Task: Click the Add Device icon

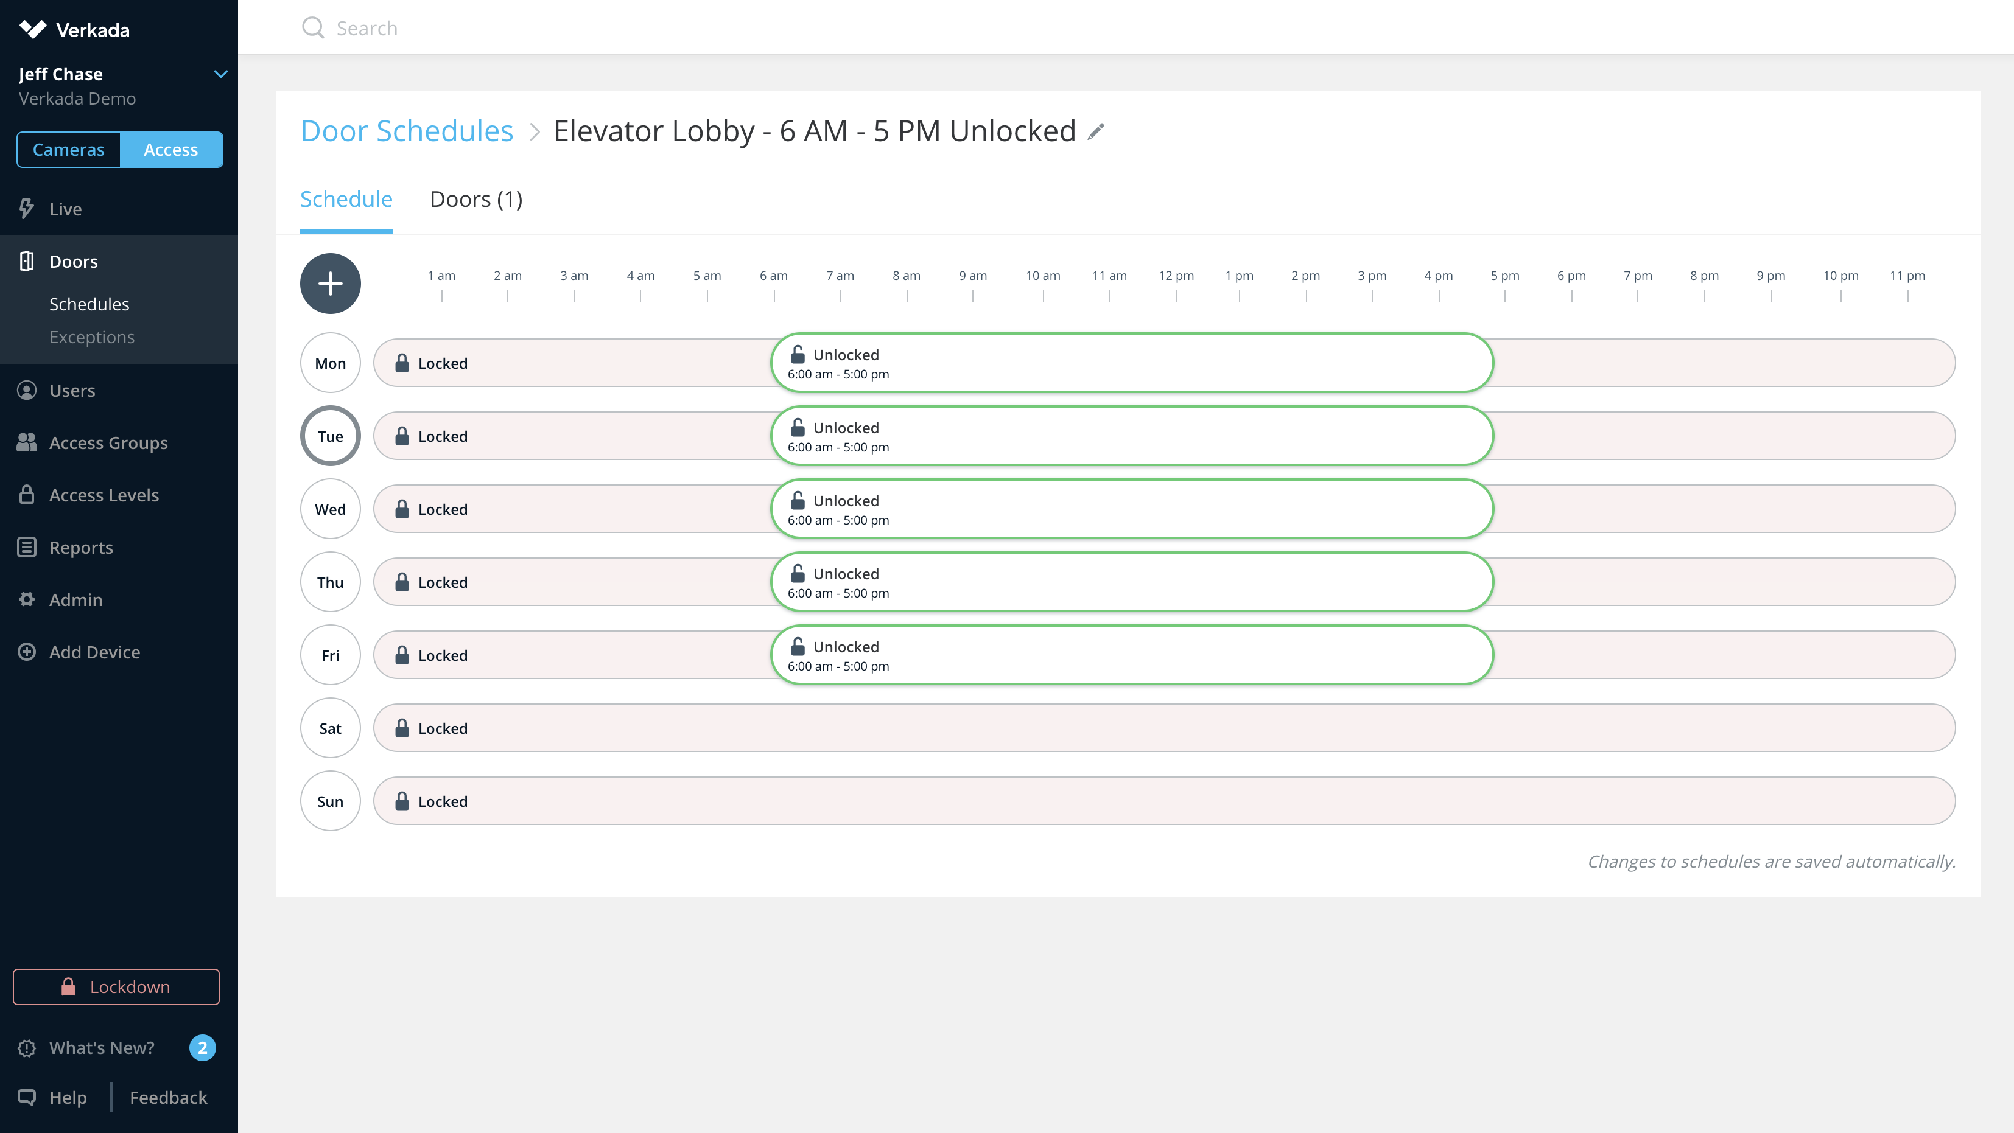Action: pyautogui.click(x=27, y=652)
